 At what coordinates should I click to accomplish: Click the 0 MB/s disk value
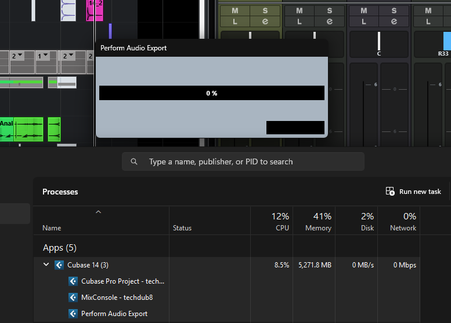[x=363, y=265]
